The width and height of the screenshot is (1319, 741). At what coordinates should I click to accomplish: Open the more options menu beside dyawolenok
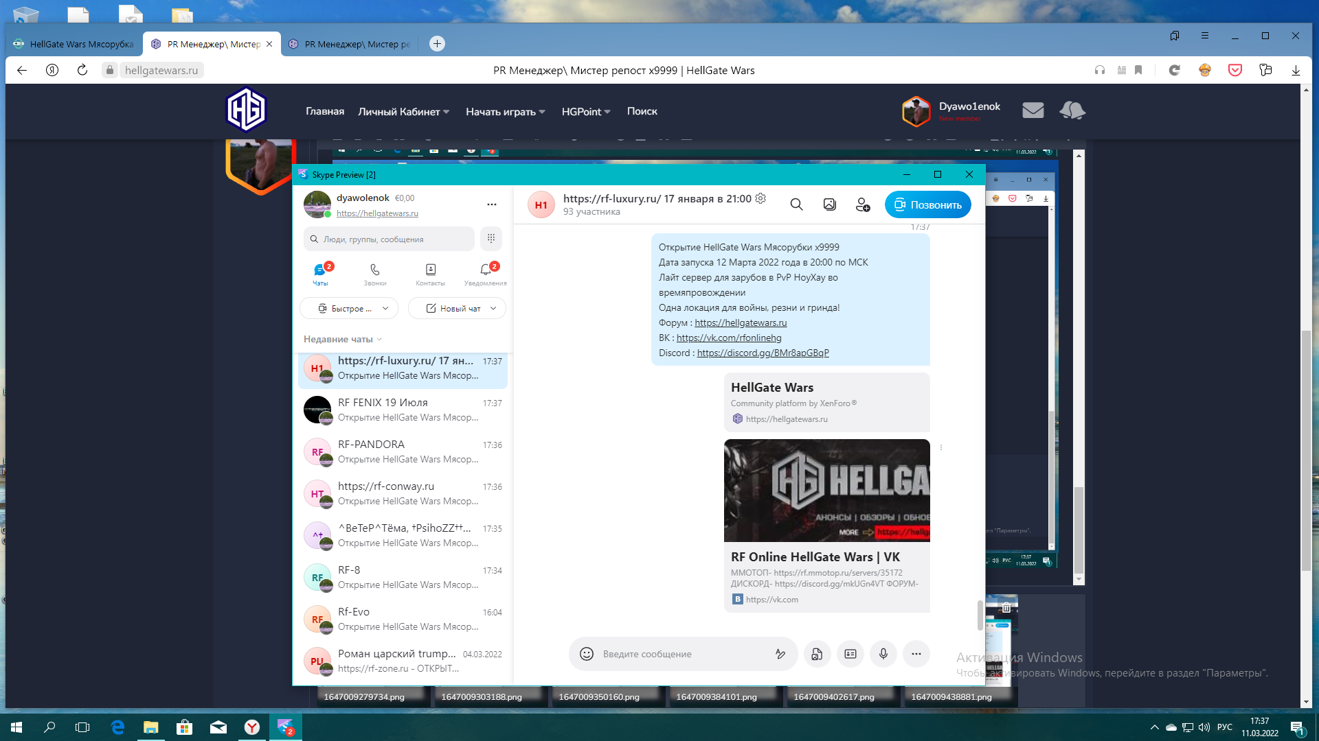point(492,204)
